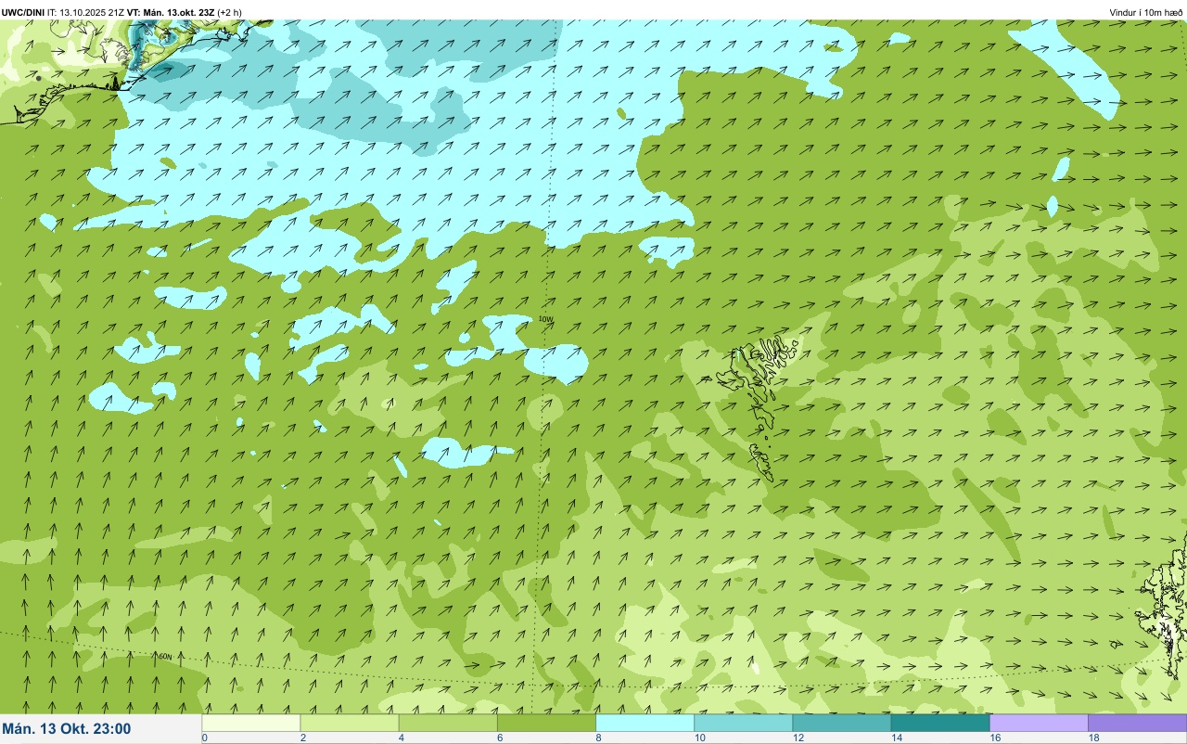Click the legend value '12'

click(797, 738)
